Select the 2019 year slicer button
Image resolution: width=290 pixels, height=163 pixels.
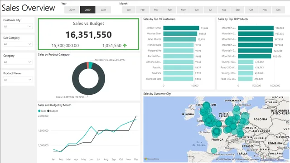click(72, 10)
